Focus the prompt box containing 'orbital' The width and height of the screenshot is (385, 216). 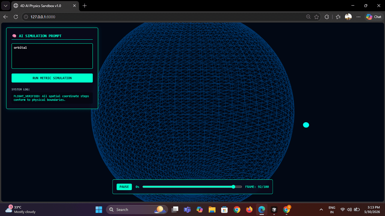click(52, 56)
